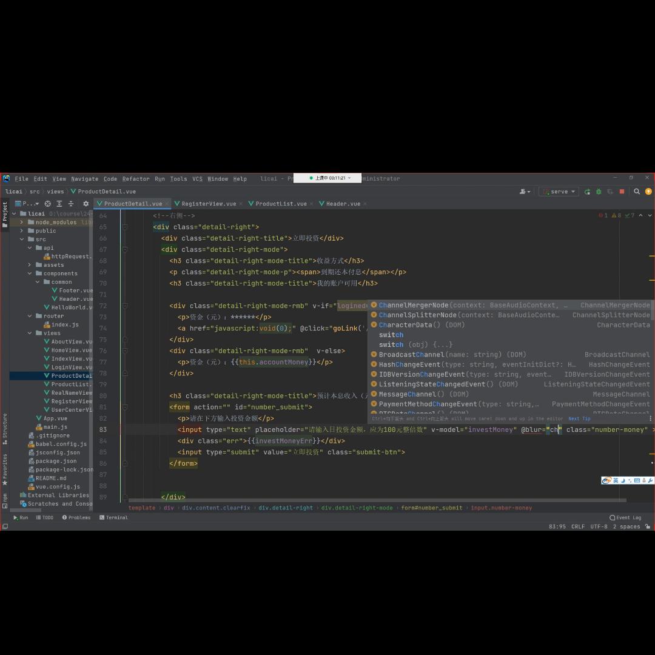Click the Debug bug icon
The image size is (655, 655).
(599, 192)
